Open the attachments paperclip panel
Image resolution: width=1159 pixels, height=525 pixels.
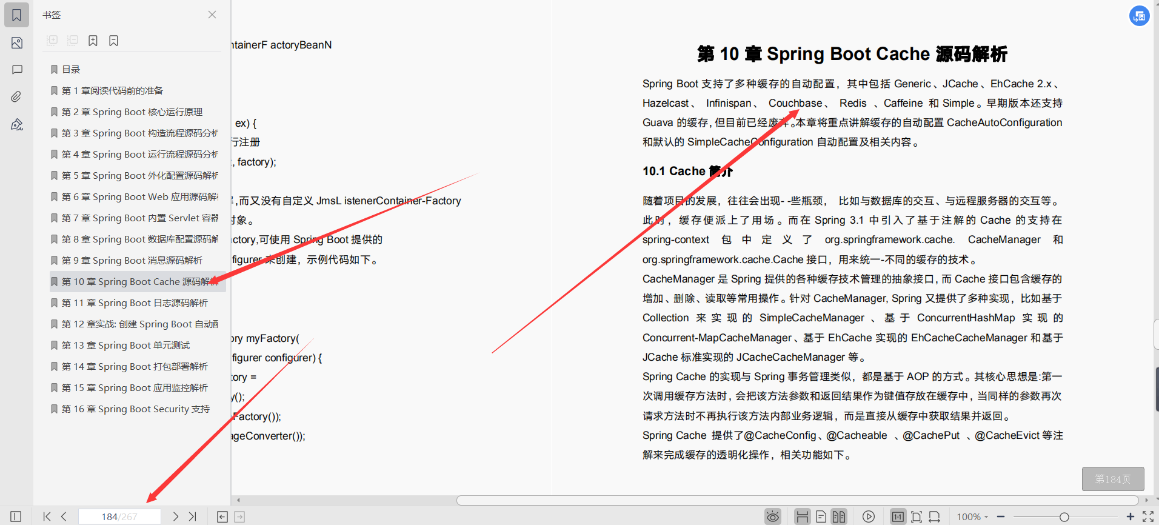[x=17, y=96]
